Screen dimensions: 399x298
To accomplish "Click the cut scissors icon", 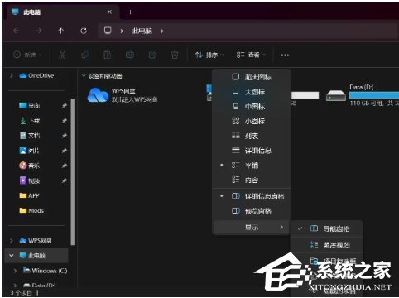I will 62,55.
